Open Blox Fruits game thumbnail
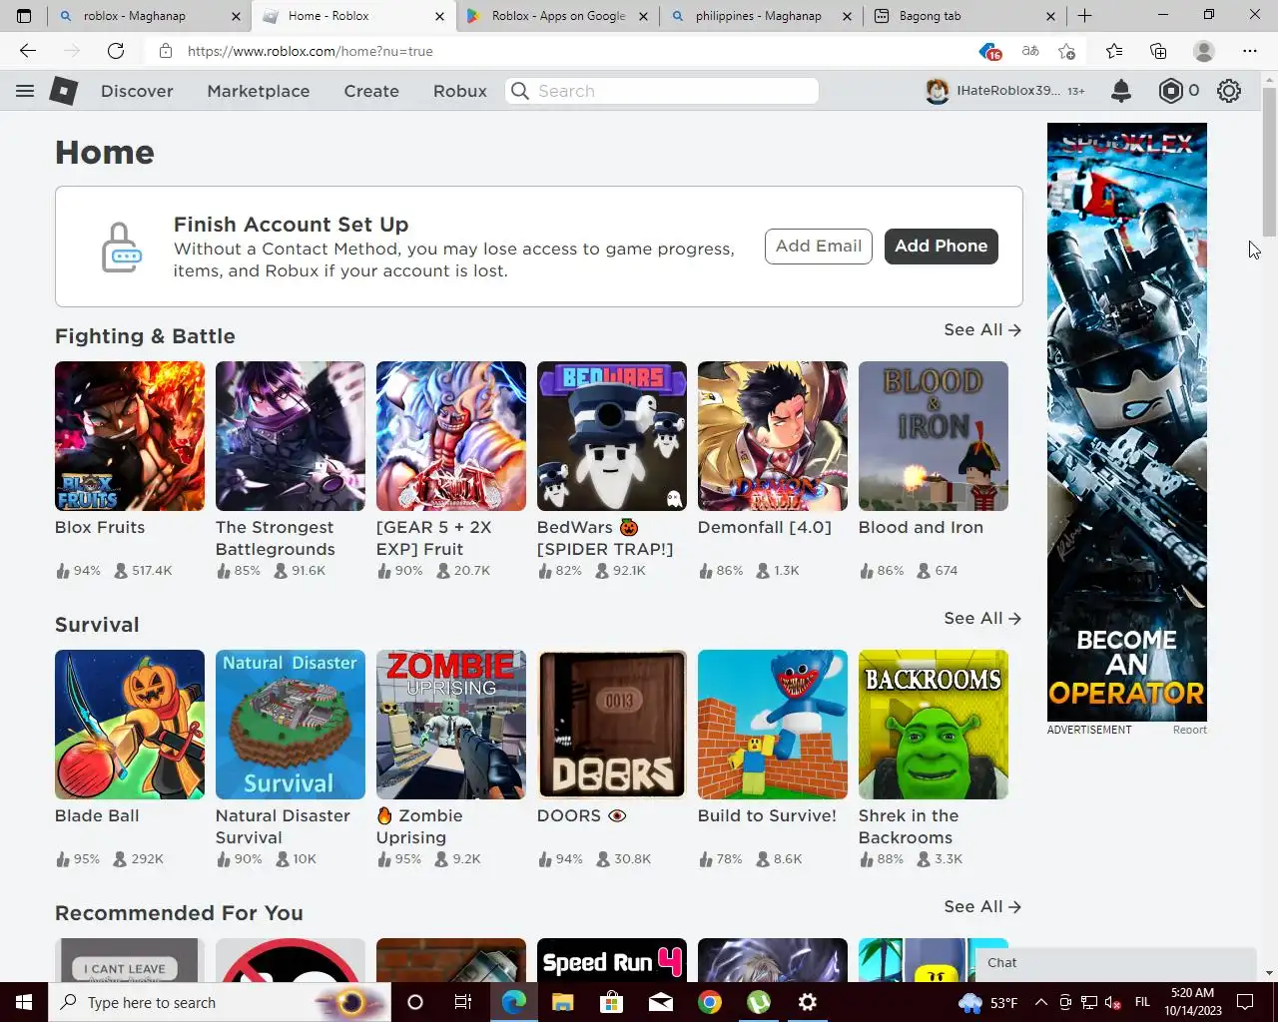The height and width of the screenshot is (1022, 1278). click(x=130, y=436)
